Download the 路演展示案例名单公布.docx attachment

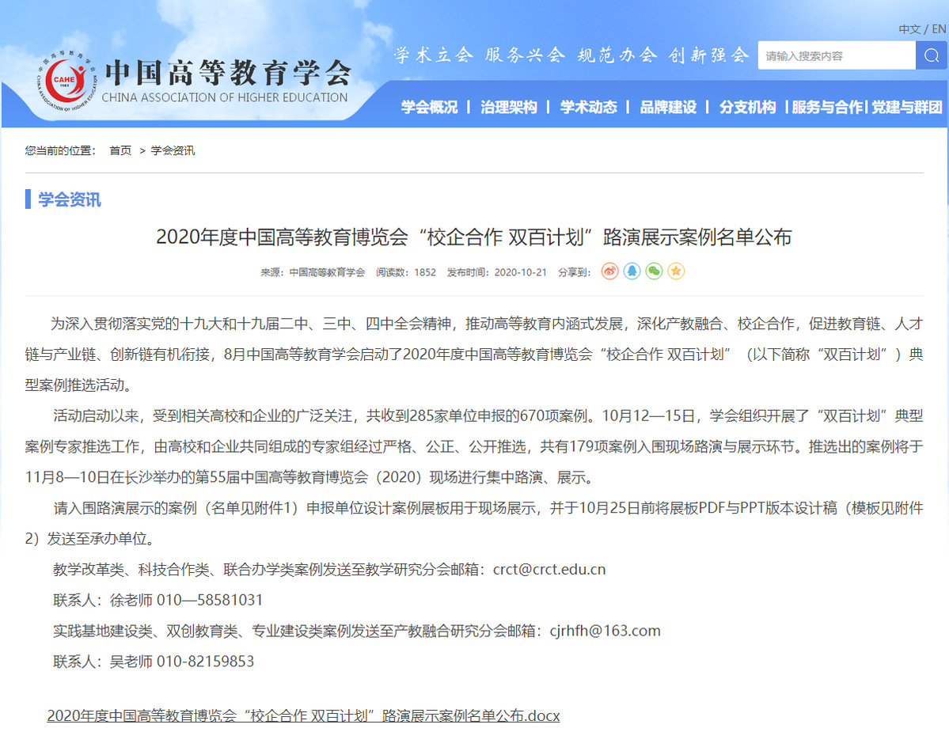point(303,715)
